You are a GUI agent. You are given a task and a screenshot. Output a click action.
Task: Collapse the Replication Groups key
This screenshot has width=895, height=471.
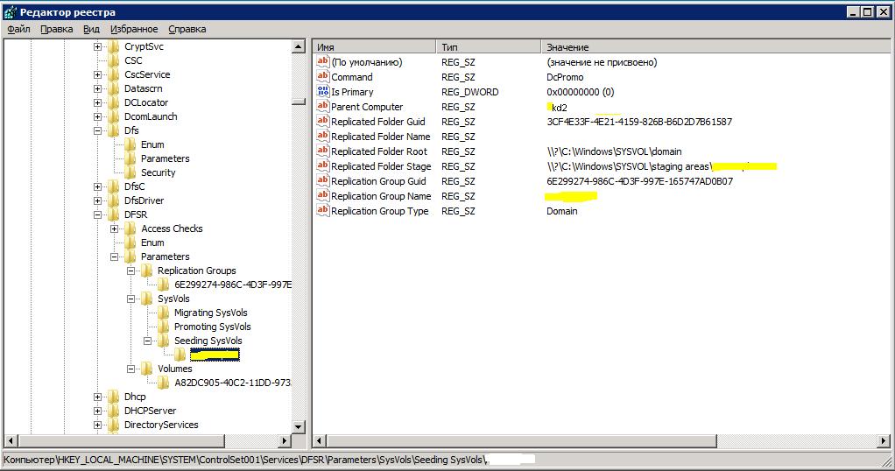(x=130, y=271)
